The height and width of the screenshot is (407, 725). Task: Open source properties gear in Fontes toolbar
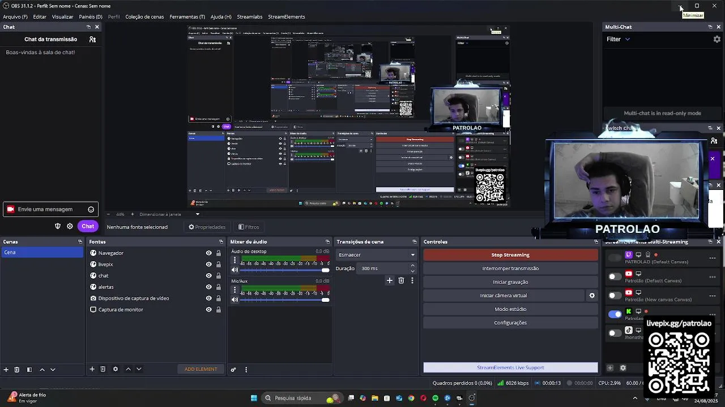pos(116,369)
